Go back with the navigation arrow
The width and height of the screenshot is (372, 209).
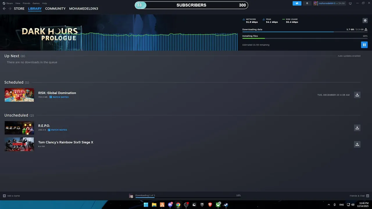(x=4, y=9)
